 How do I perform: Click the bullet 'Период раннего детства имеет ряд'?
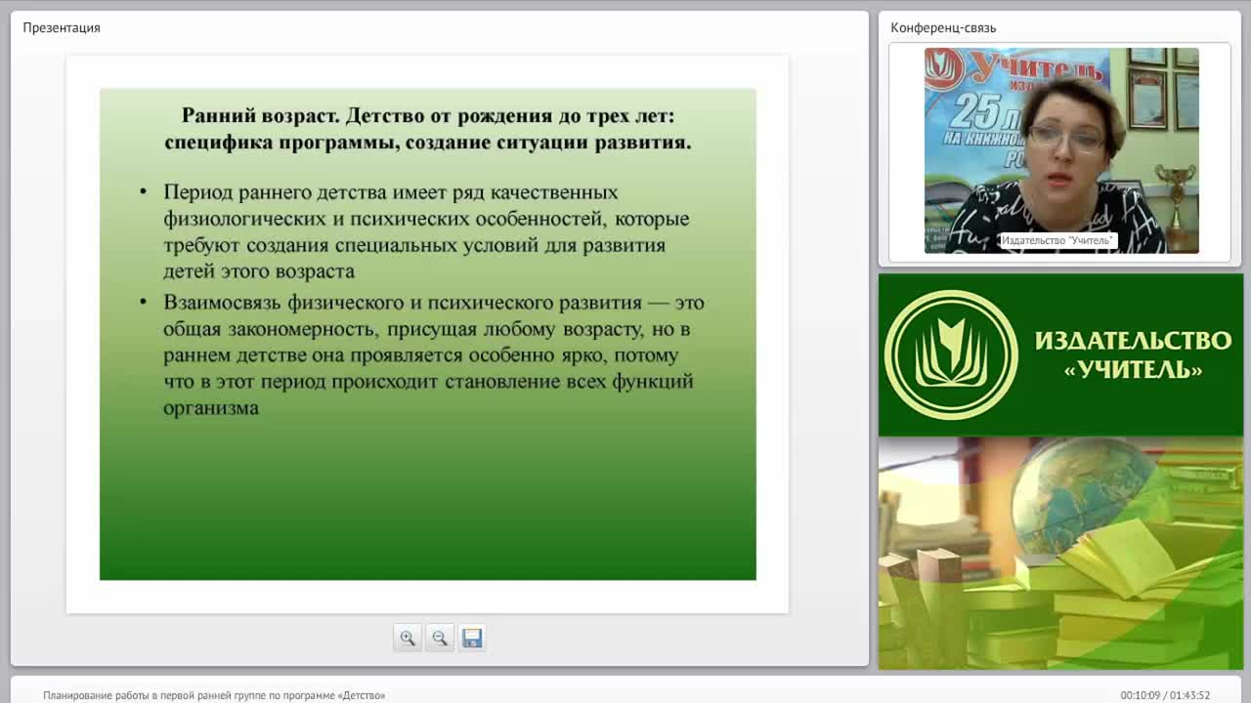tap(427, 231)
